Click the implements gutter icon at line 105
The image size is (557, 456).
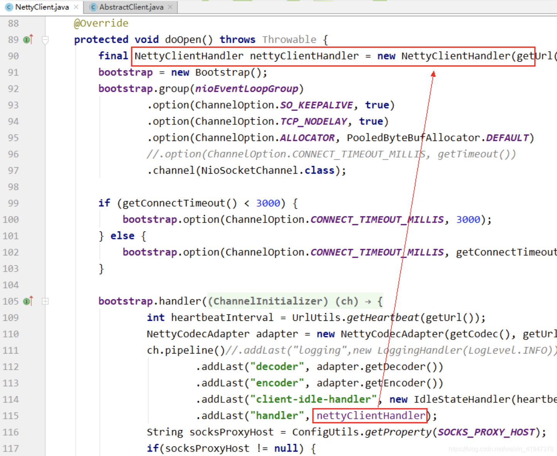click(28, 301)
